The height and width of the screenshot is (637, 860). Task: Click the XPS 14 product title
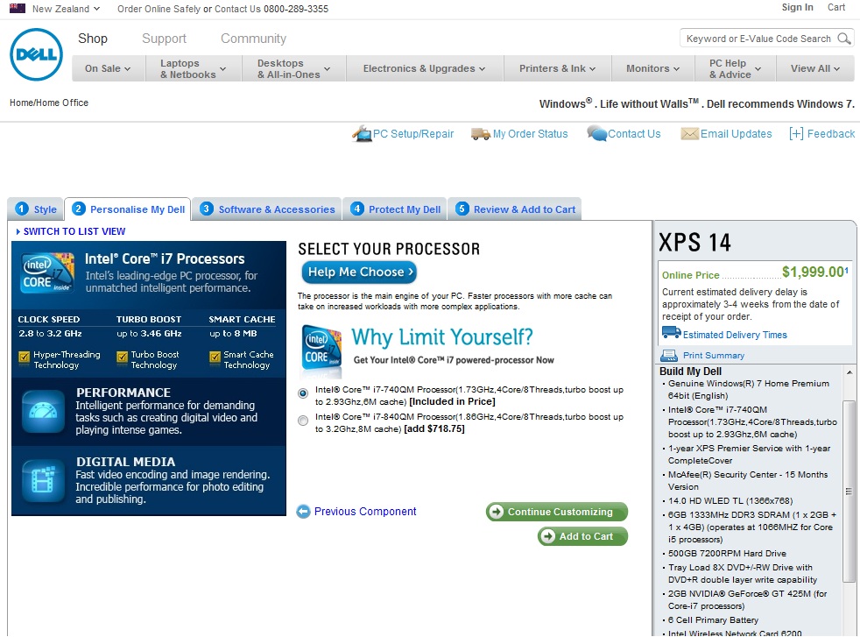click(694, 243)
